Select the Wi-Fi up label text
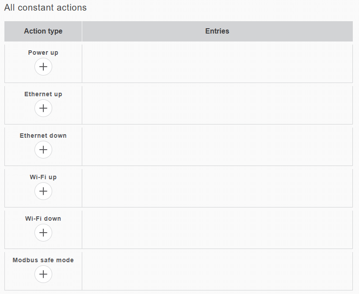 pos(43,177)
